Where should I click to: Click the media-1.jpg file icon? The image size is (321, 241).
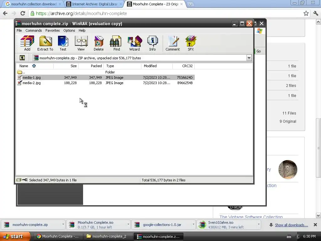(x=20, y=78)
